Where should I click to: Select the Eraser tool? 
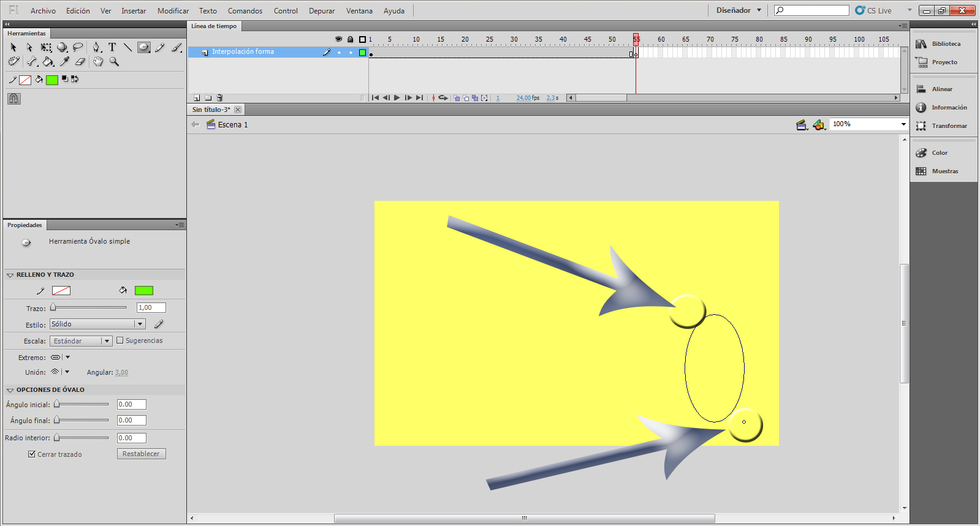tap(80, 62)
